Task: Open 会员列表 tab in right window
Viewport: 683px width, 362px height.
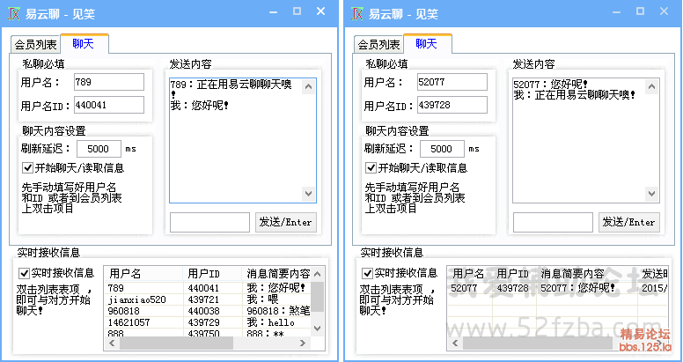Action: point(378,44)
